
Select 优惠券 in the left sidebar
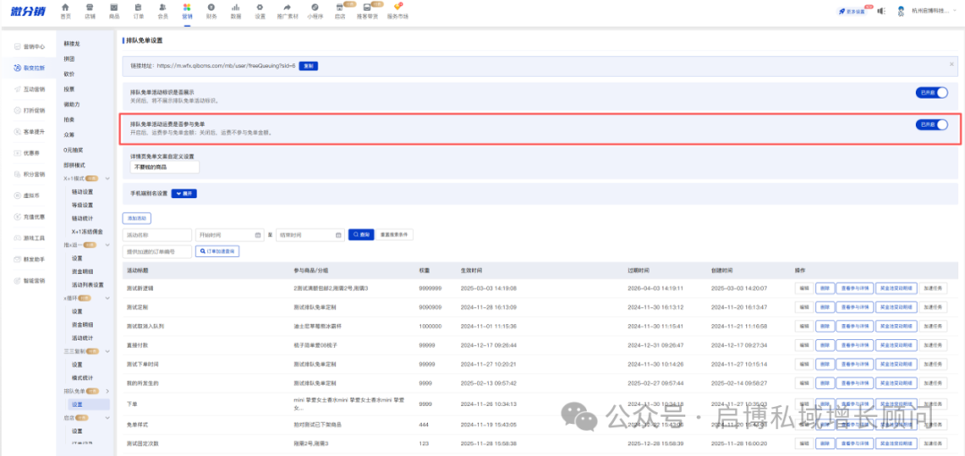(x=30, y=153)
